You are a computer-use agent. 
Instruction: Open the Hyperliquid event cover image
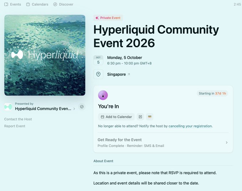point(45,55)
